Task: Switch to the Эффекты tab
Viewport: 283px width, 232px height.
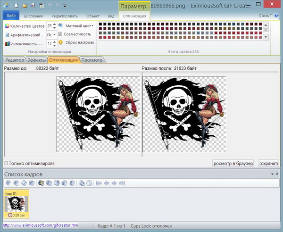Action: [x=37, y=60]
